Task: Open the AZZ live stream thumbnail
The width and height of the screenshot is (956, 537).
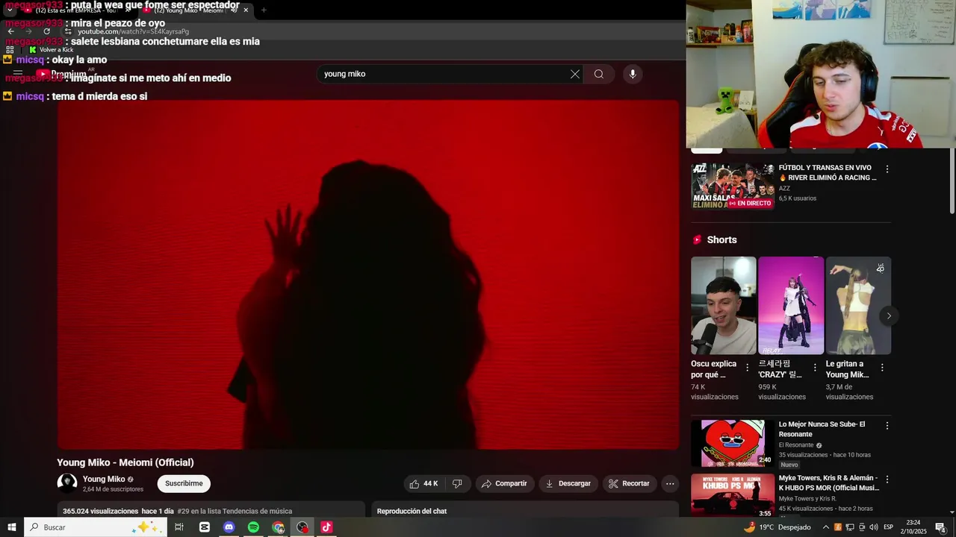Action: coord(733,186)
